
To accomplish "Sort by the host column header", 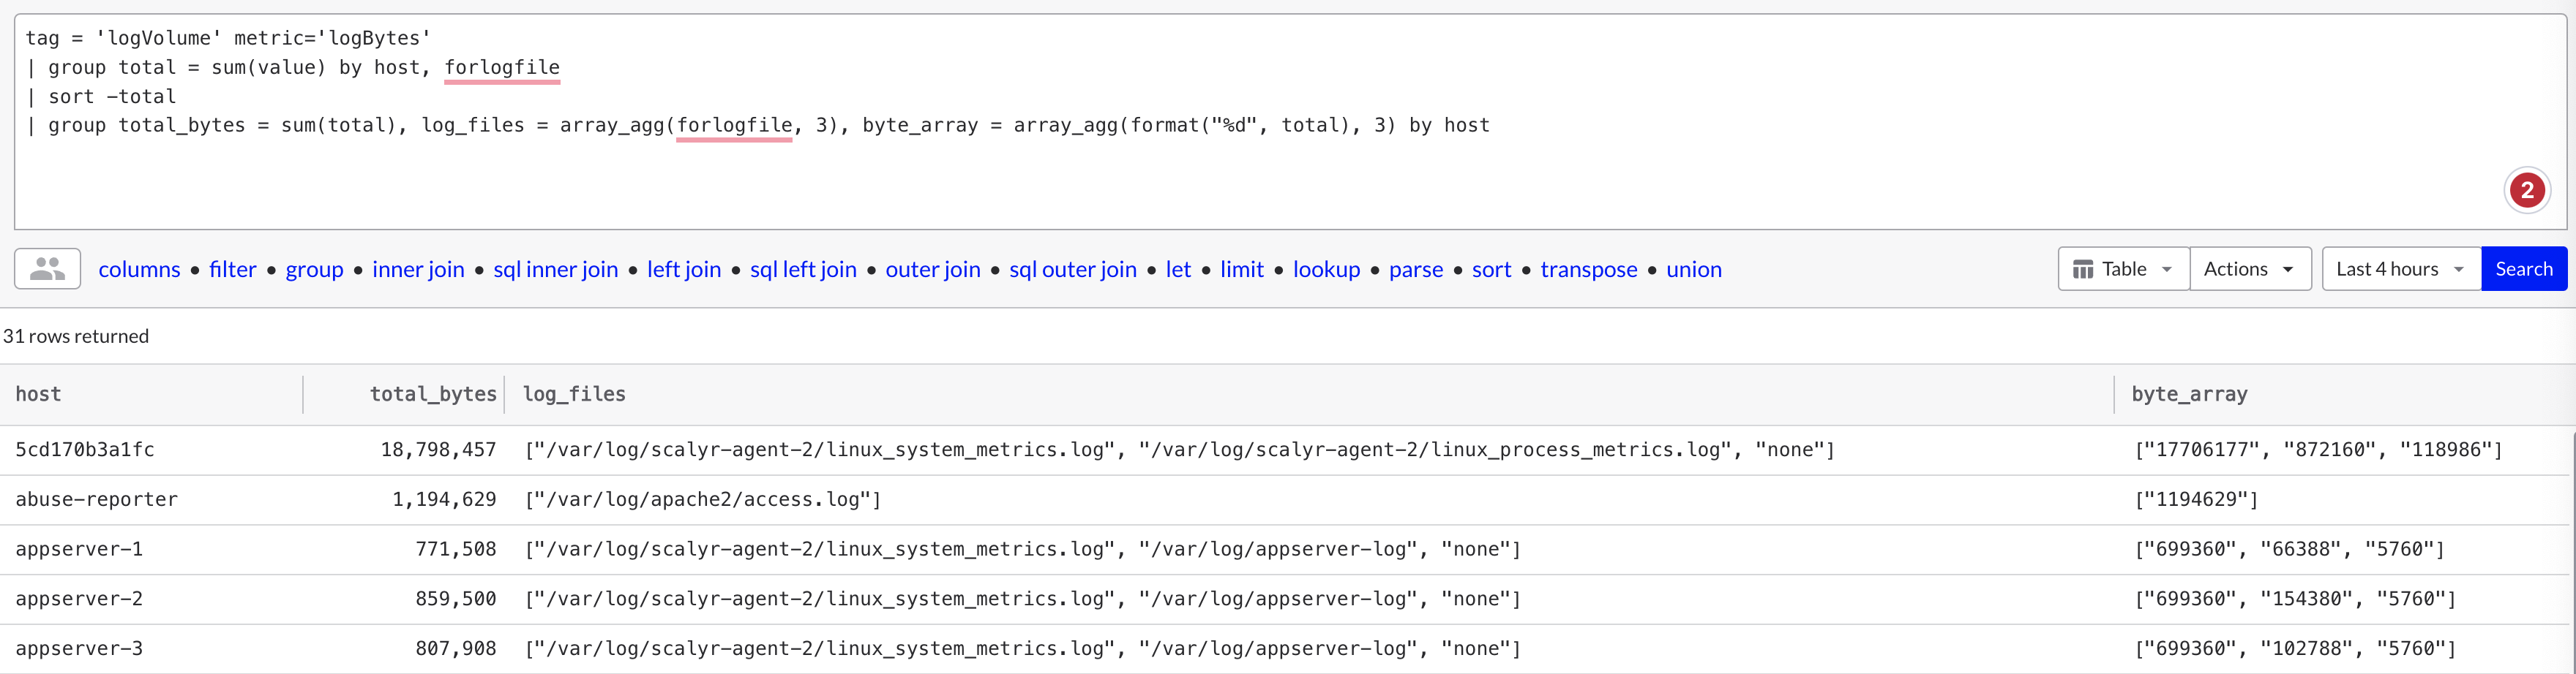I will (x=38, y=395).
